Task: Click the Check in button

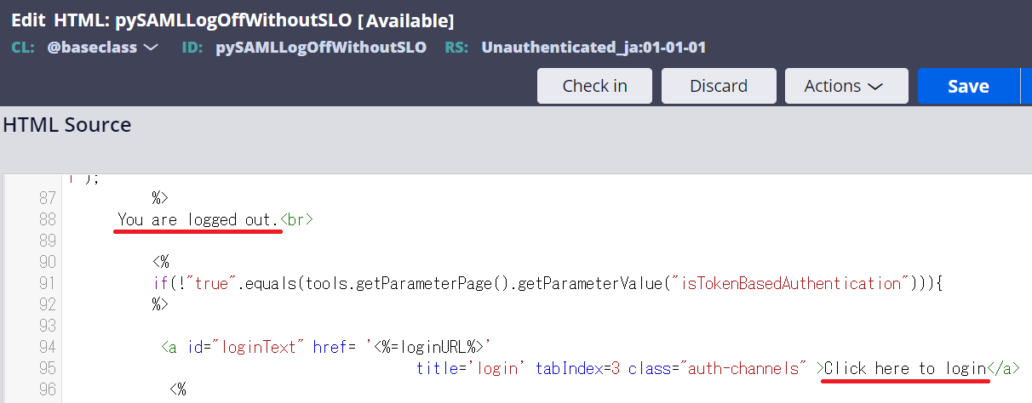Action: click(x=594, y=86)
